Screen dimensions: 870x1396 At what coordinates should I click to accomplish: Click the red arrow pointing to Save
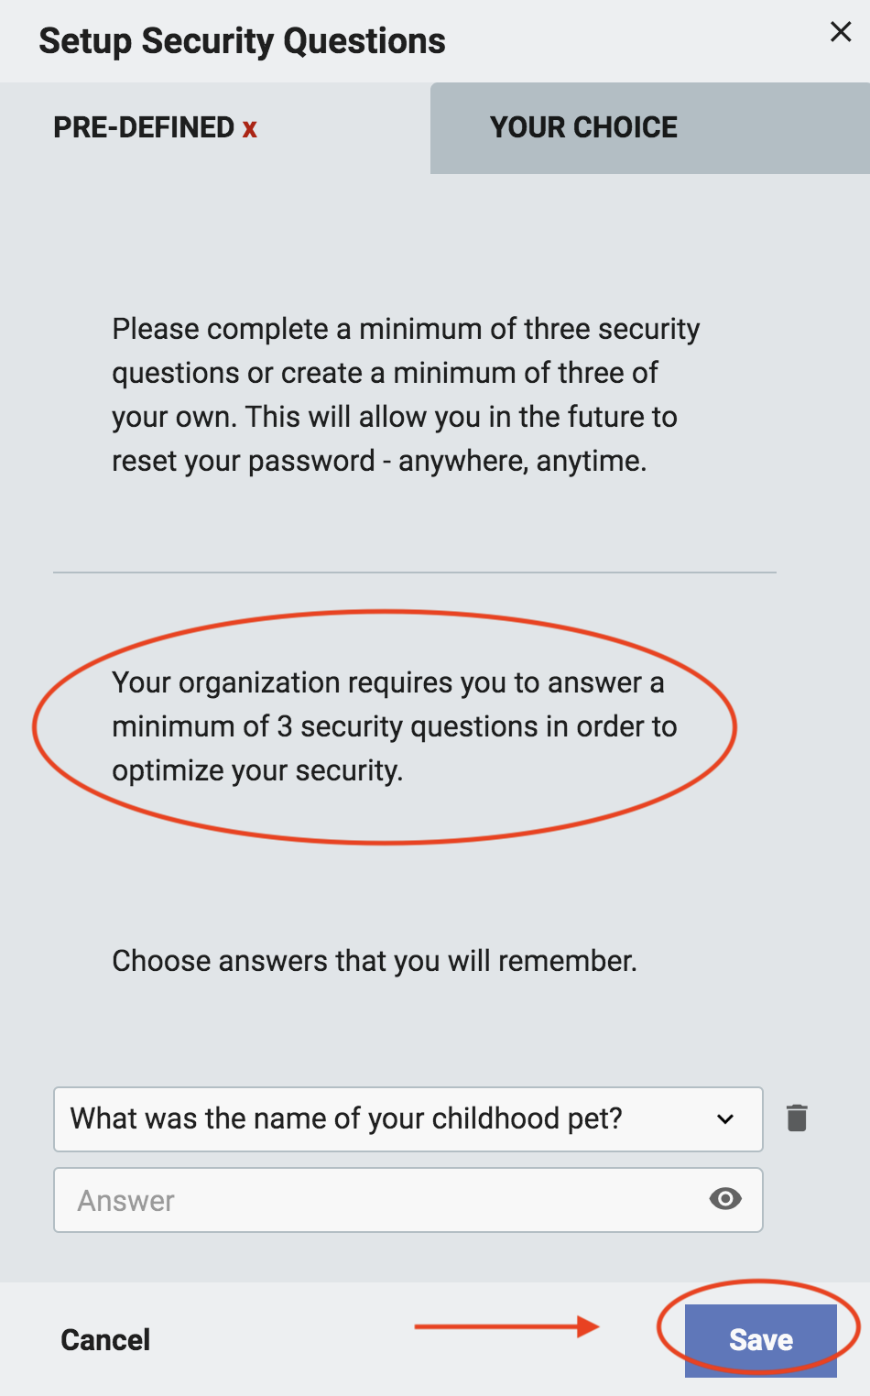pyautogui.click(x=506, y=1325)
